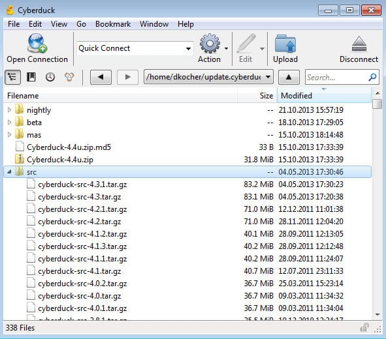386x339 pixels.
Task: Sort by the Size column header
Action: 257,96
